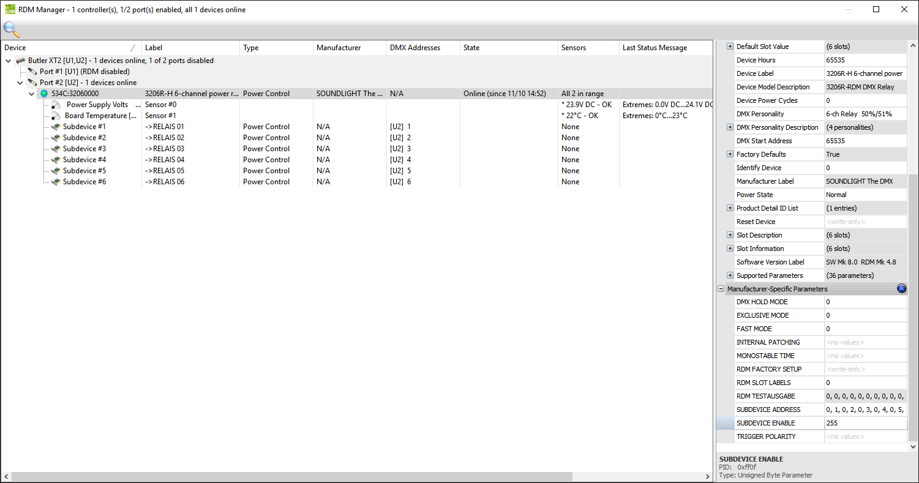Edit the SUBDEVICE ENABLE value field
919x483 pixels.
point(865,423)
